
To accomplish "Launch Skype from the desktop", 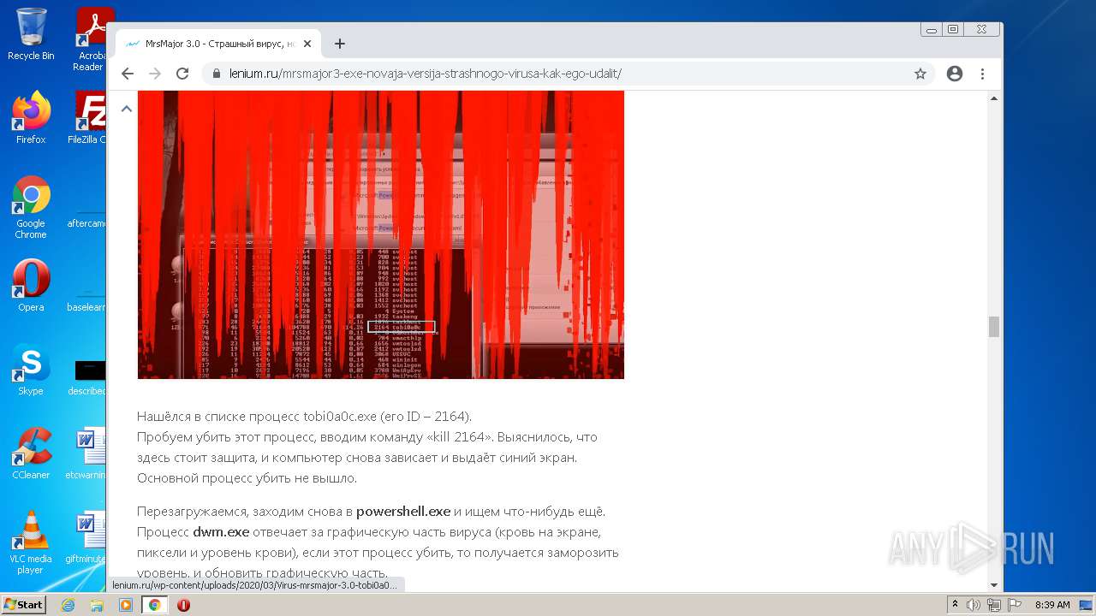I will pyautogui.click(x=31, y=369).
